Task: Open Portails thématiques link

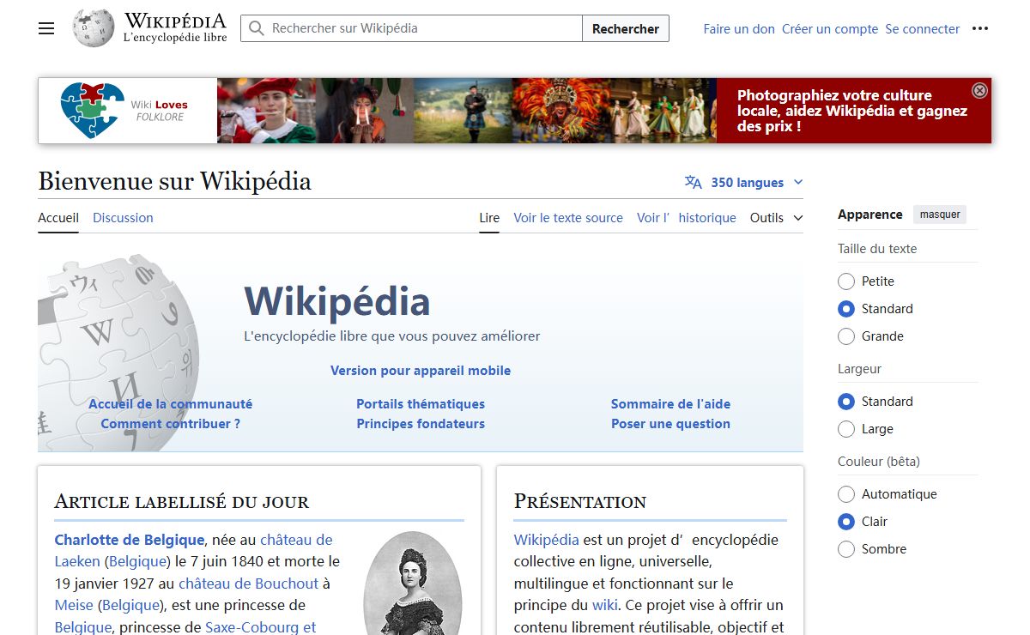Action: tap(421, 404)
